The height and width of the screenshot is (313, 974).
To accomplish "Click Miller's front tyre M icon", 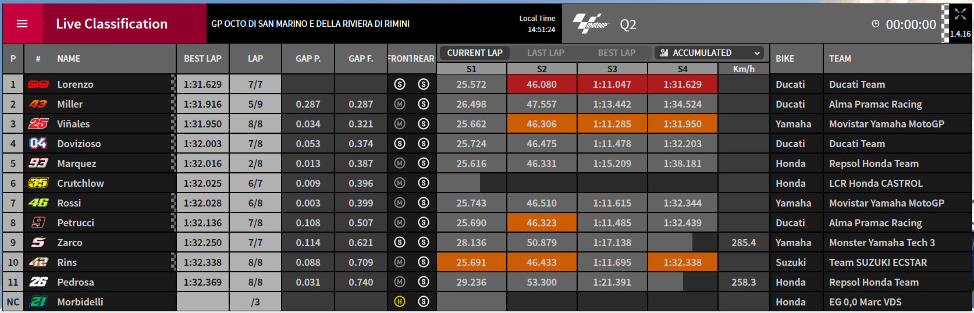I will pyautogui.click(x=400, y=104).
